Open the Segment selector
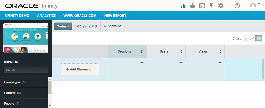 tap(112, 26)
